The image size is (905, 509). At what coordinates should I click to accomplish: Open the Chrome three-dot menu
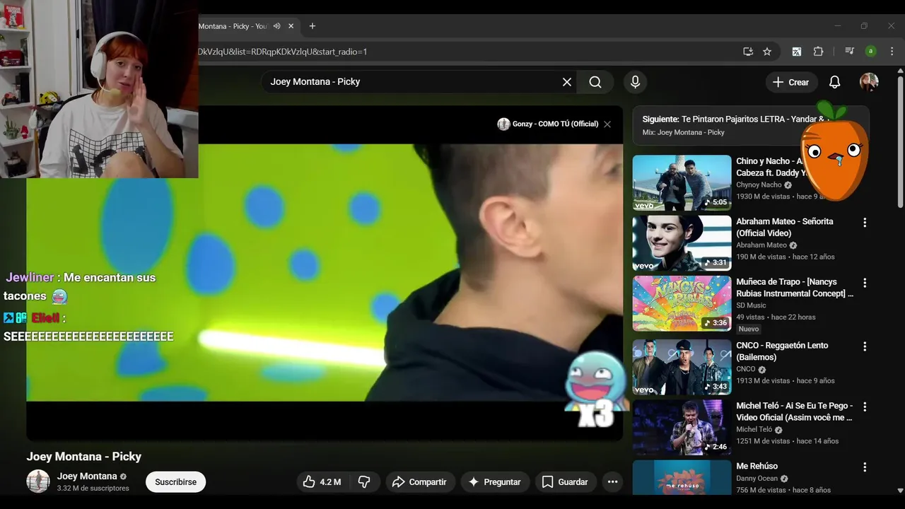coord(891,52)
